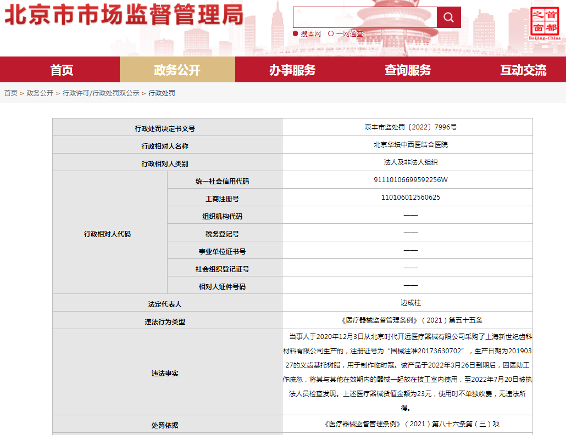Go to 政务公开 in the breadcrumb
This screenshot has width=566, height=435.
click(x=40, y=93)
